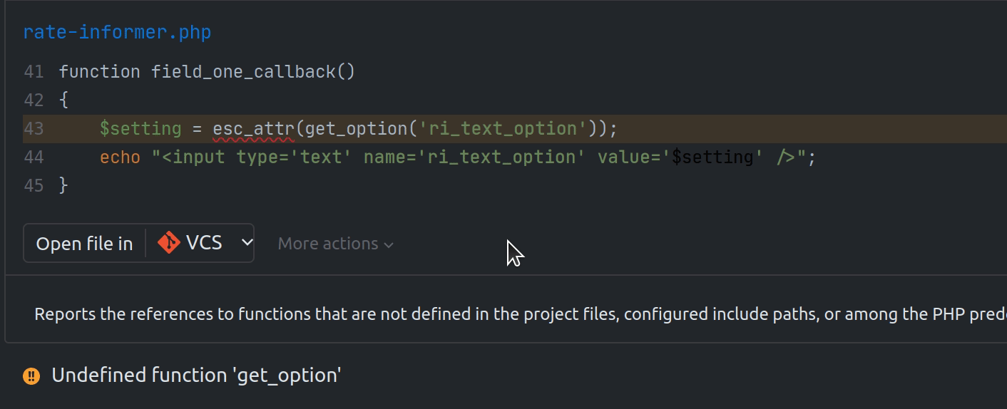Click the "Open file in" button
Viewport: 1007px width, 409px height.
point(84,244)
